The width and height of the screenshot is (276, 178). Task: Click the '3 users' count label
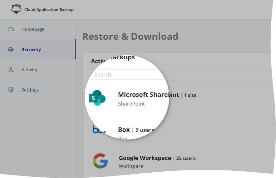145,130
